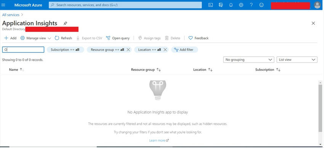The image size is (324, 148).
Task: Open Directory and subscription filter icon
Action: click(221, 5)
